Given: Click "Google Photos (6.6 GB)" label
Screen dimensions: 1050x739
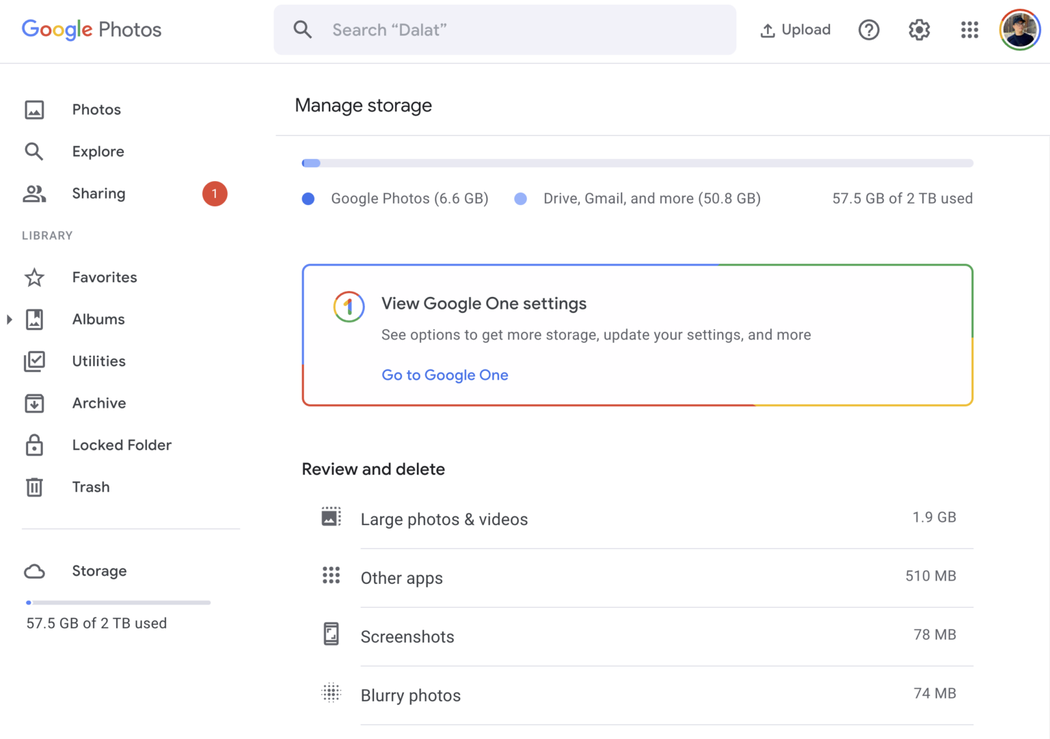Looking at the screenshot, I should pyautogui.click(x=409, y=199).
